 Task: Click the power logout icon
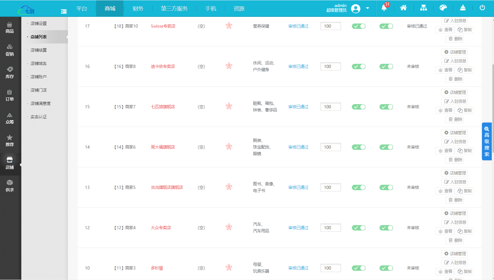click(x=482, y=8)
